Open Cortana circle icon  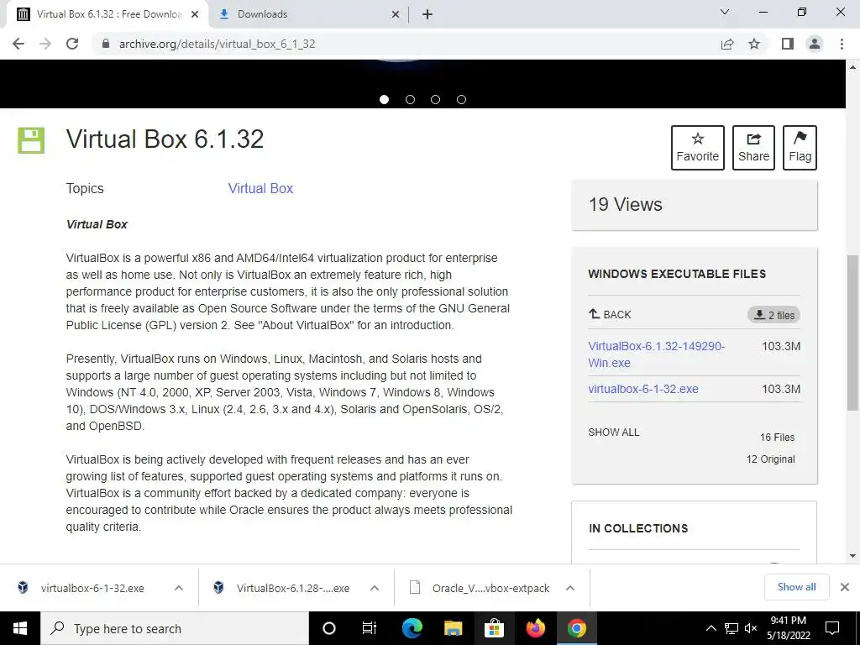click(328, 628)
